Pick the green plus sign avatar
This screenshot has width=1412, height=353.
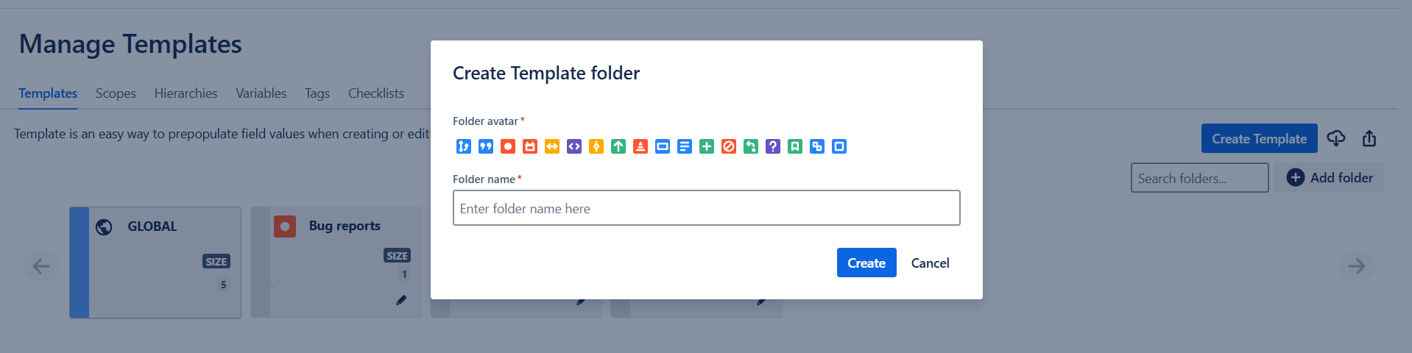coord(707,146)
